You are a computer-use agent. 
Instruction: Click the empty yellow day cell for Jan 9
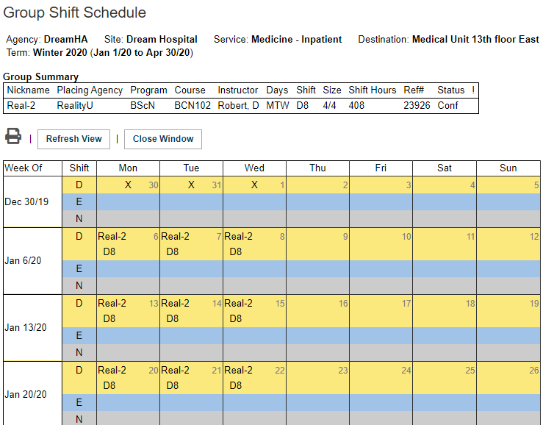pyautogui.click(x=317, y=244)
